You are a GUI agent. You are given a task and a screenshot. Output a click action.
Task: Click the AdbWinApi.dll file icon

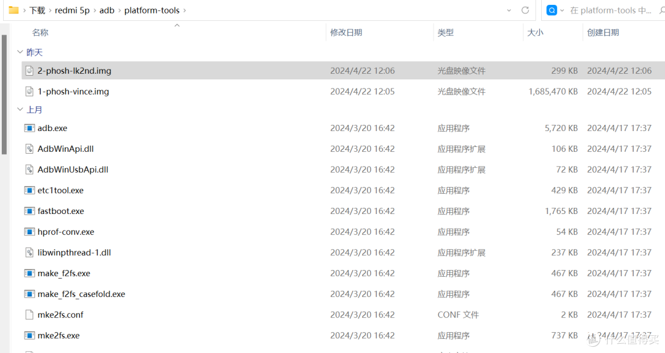click(30, 149)
